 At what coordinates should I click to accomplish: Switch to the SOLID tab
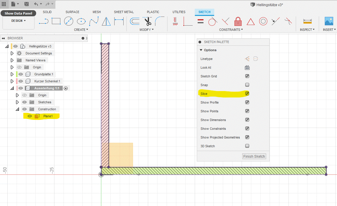tap(47, 12)
